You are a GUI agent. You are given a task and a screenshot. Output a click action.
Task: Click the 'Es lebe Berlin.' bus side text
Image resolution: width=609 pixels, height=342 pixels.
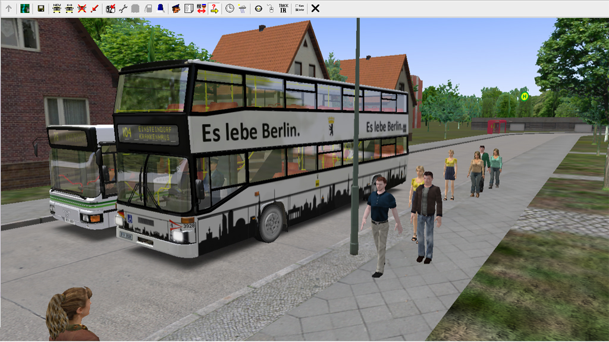[251, 132]
